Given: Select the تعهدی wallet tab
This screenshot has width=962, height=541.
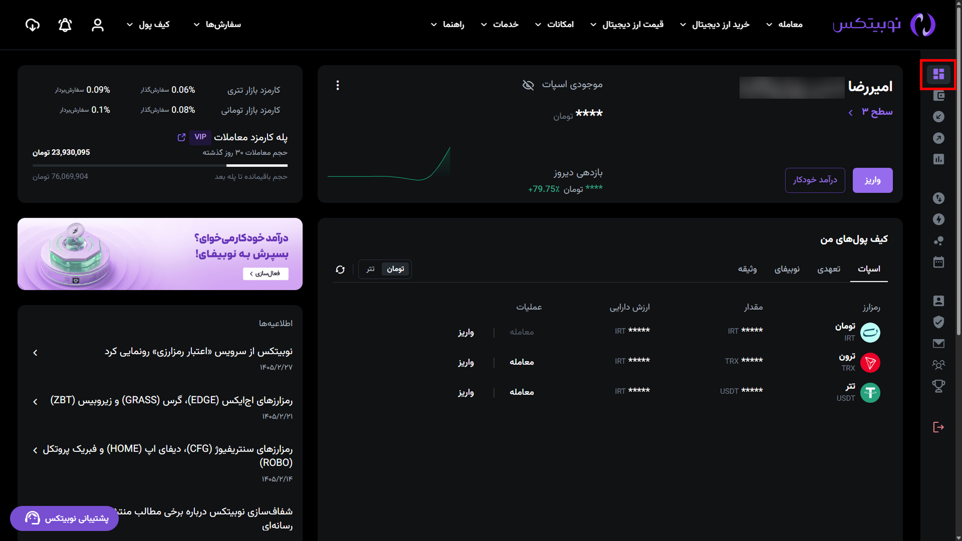Looking at the screenshot, I should coord(829,269).
